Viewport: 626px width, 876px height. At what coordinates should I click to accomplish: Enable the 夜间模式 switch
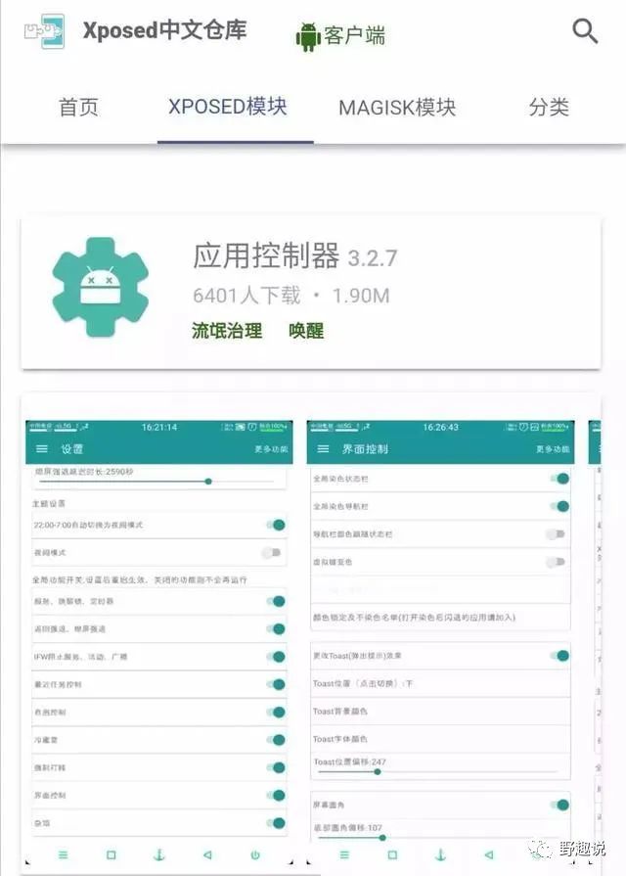[x=271, y=553]
